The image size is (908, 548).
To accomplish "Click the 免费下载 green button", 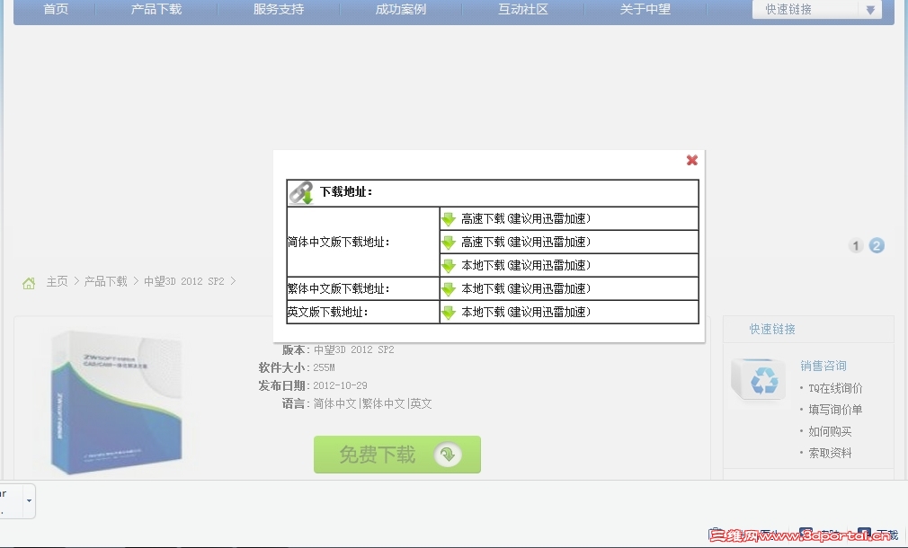I will tap(397, 455).
